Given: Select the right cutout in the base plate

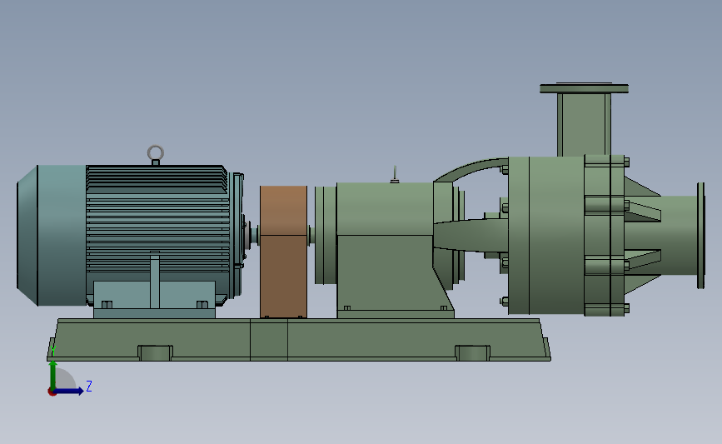Looking at the screenshot, I should (472, 353).
